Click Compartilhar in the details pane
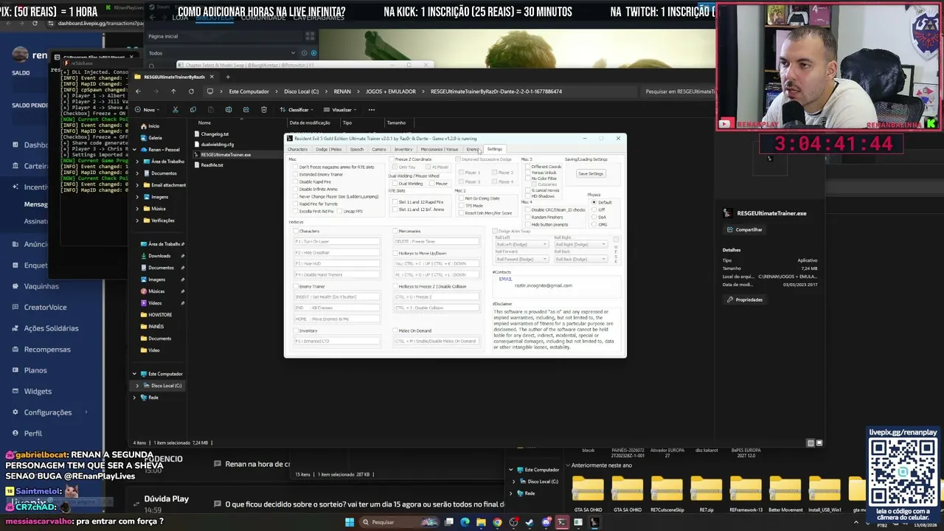The height and width of the screenshot is (531, 944). [744, 229]
